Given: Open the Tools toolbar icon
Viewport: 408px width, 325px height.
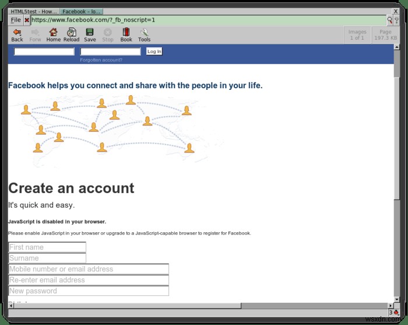Looking at the screenshot, I should tap(144, 35).
